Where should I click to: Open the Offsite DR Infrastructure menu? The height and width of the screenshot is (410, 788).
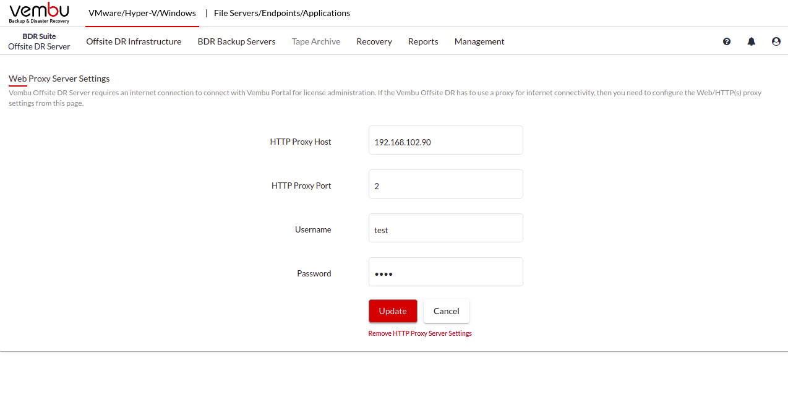134,41
